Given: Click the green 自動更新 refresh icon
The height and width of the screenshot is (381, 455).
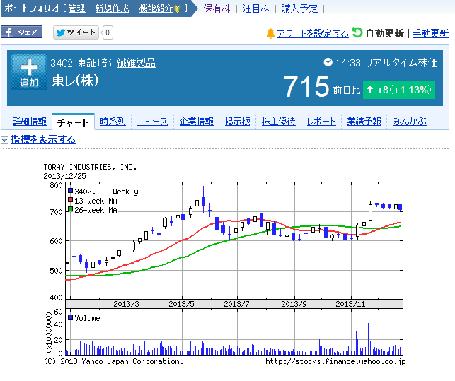Looking at the screenshot, I should point(357,33).
